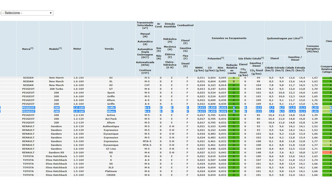Click the Marca column header
332x186 pixels.
click(x=28, y=49)
